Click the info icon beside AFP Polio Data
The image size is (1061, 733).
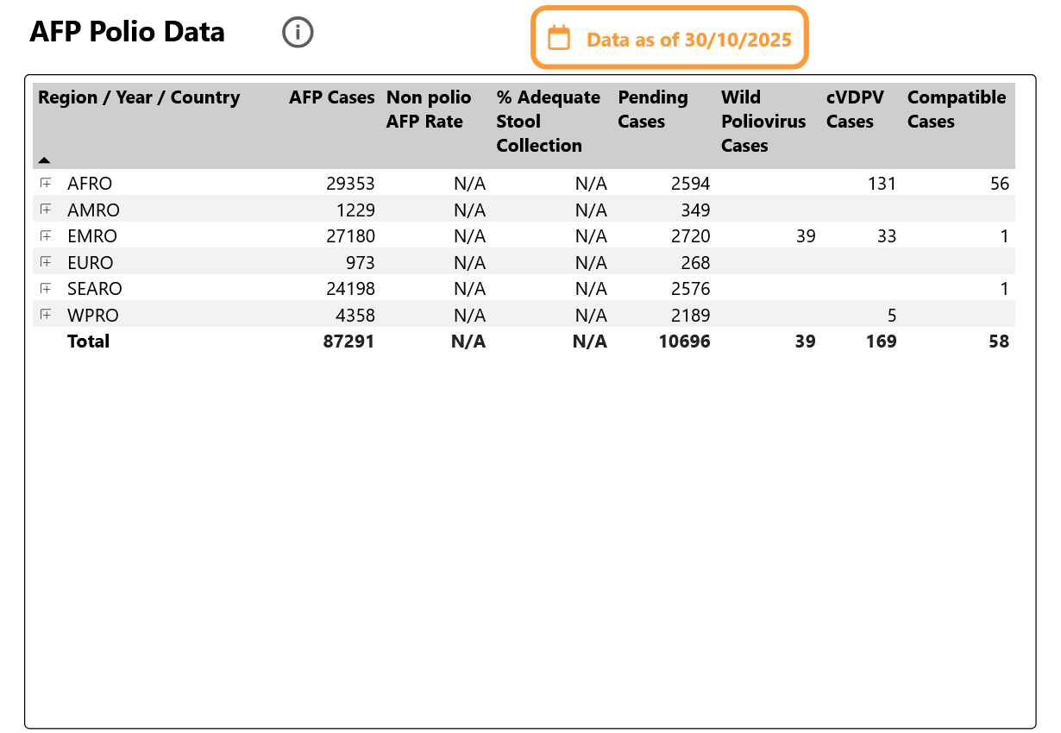298,33
